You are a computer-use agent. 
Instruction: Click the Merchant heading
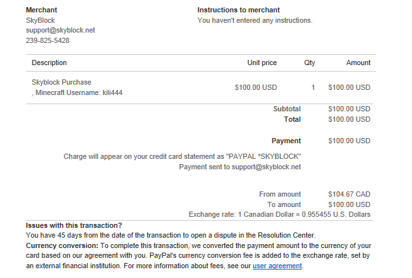click(41, 10)
